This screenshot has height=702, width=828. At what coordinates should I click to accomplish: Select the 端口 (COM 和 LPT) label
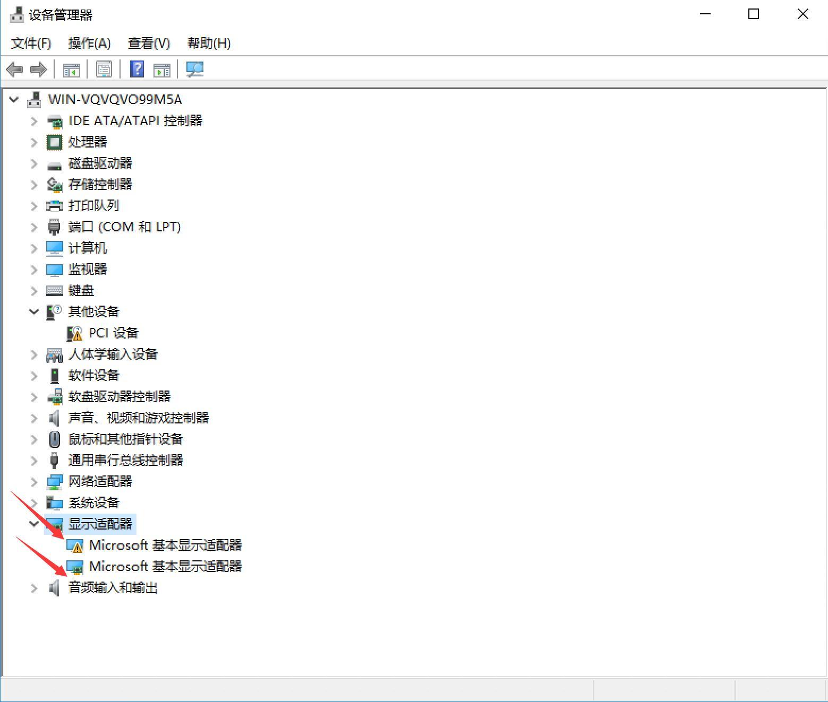pyautogui.click(x=125, y=227)
